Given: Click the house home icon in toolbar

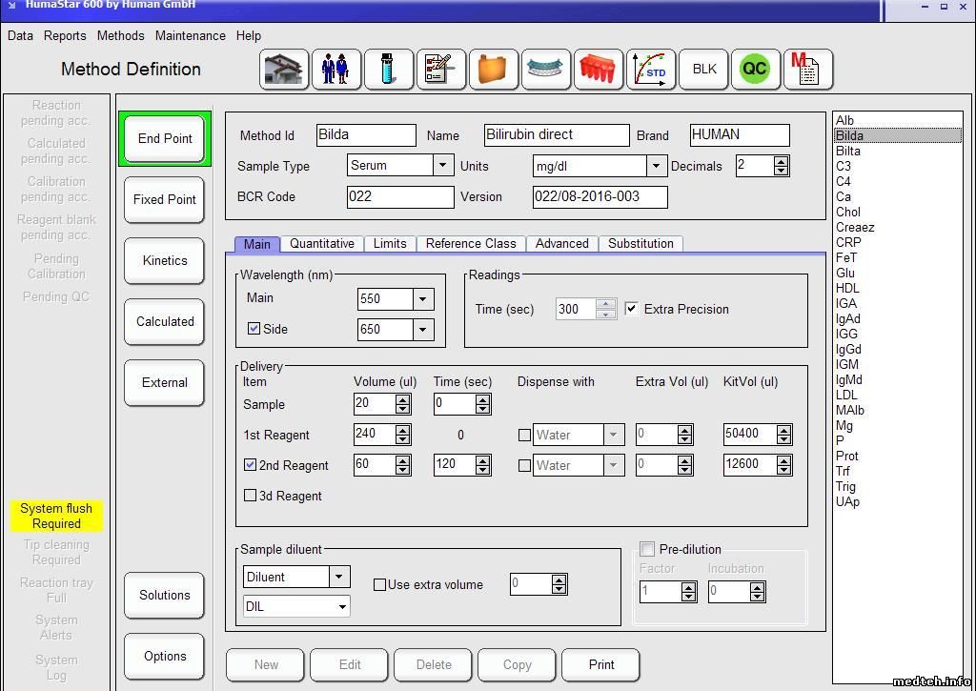Looking at the screenshot, I should pyautogui.click(x=283, y=70).
